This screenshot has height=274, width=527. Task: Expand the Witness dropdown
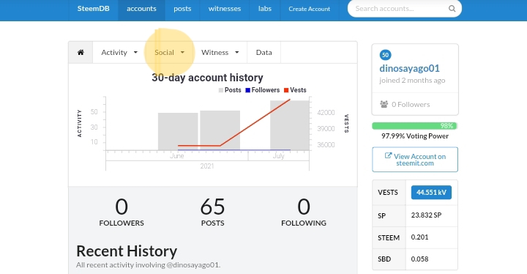(220, 53)
